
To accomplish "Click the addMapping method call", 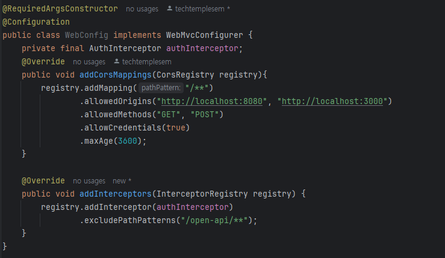I will pyautogui.click(x=108, y=88).
